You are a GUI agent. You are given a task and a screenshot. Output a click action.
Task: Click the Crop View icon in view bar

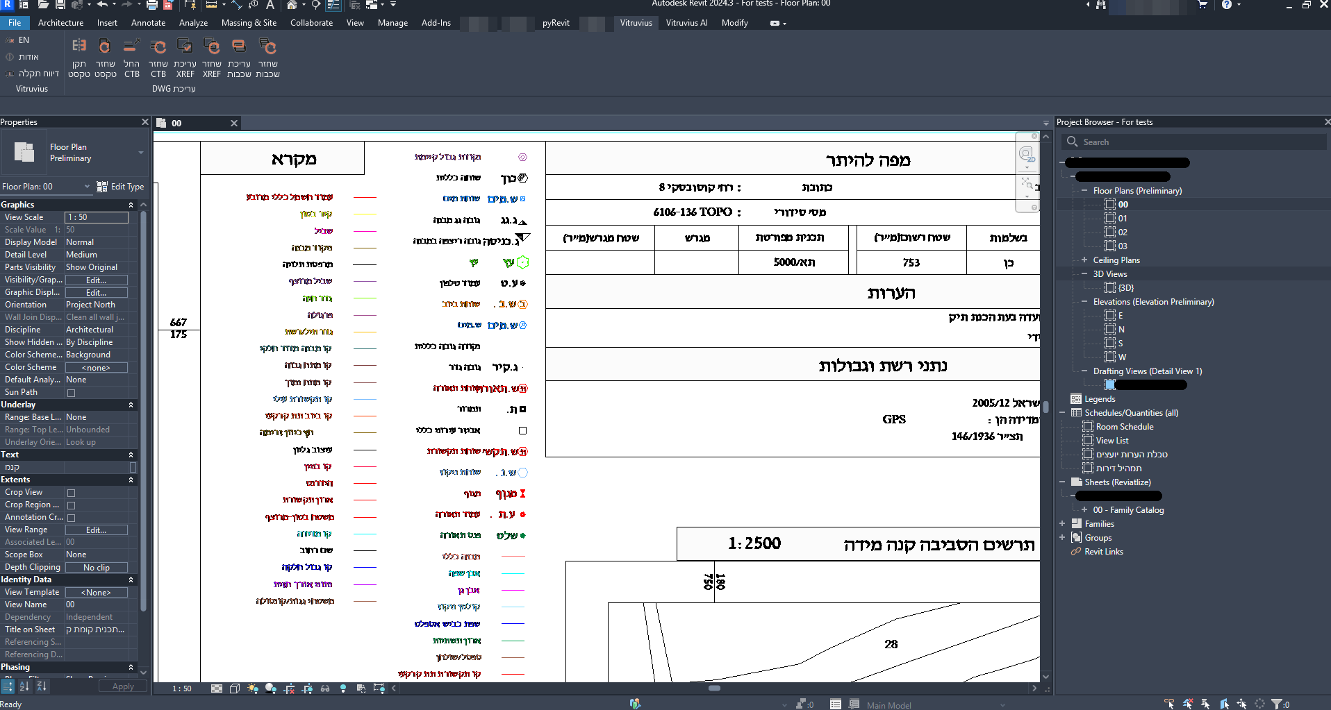pyautogui.click(x=289, y=688)
